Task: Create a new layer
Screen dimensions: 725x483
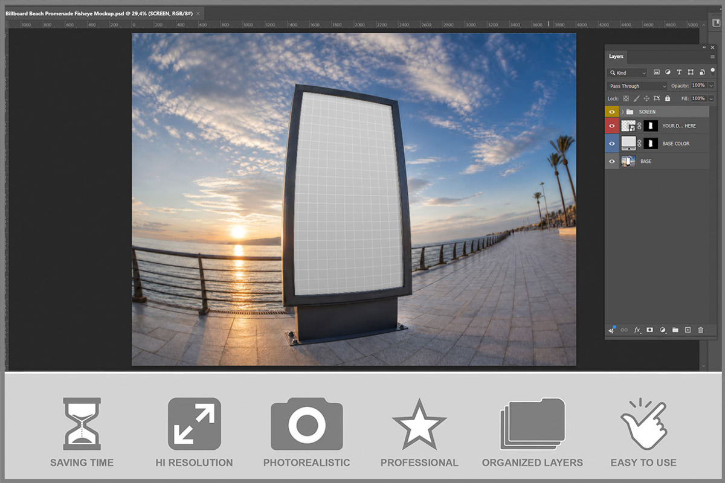Action: click(688, 330)
